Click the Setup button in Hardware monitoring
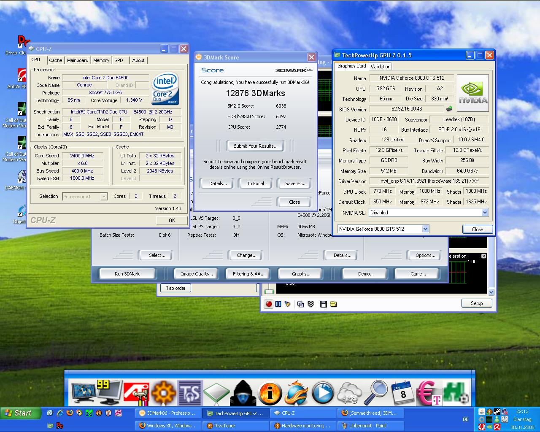 coord(477,303)
